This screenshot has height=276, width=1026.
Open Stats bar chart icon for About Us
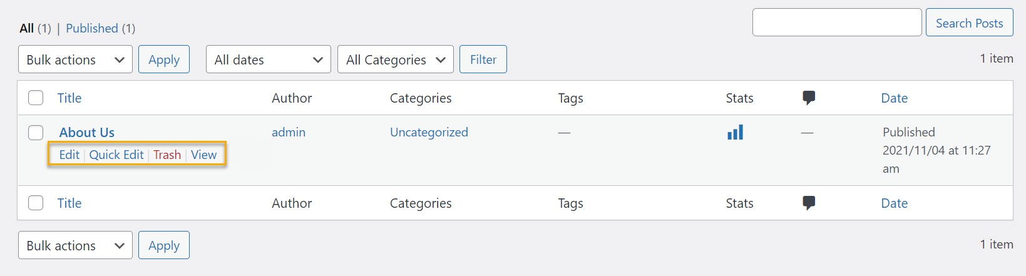tap(735, 132)
